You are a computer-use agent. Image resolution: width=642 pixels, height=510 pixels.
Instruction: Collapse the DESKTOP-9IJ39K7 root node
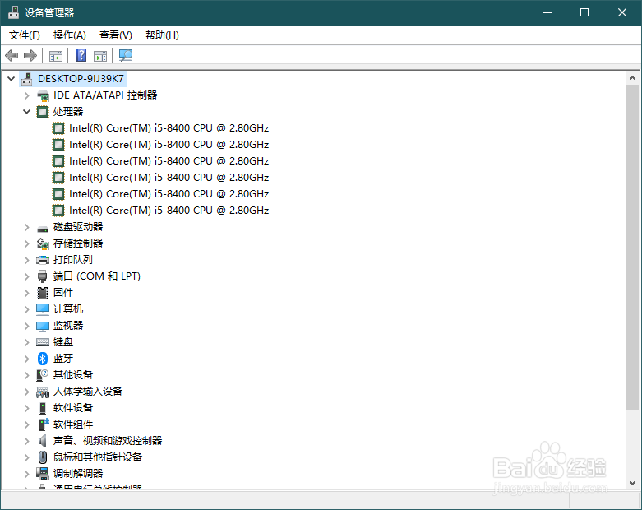click(x=11, y=79)
